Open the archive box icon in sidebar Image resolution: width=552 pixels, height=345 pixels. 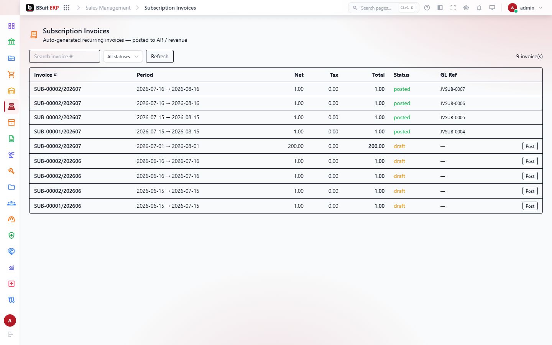click(x=11, y=123)
